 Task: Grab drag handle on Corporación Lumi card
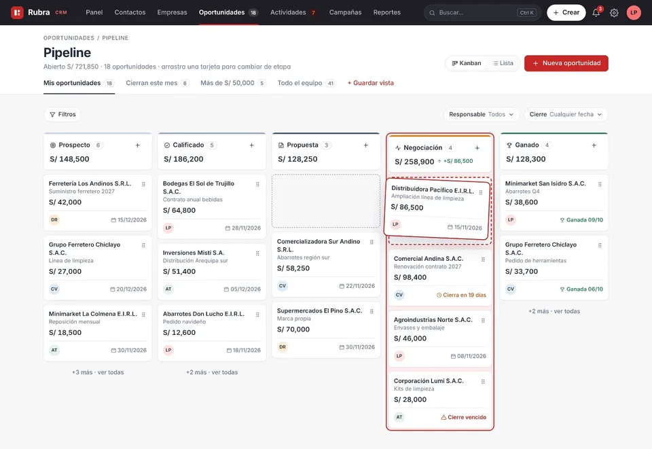point(483,382)
